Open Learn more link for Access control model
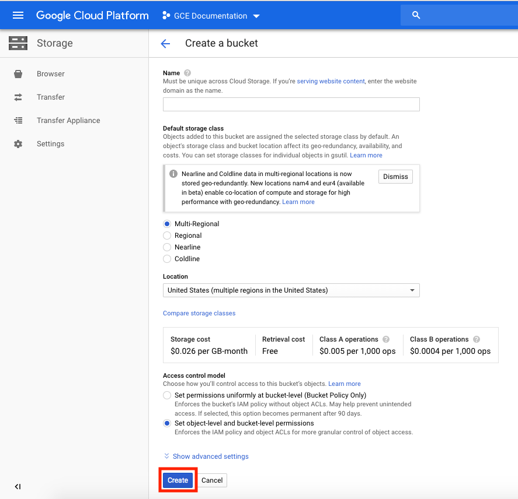The height and width of the screenshot is (499, 518). [344, 384]
